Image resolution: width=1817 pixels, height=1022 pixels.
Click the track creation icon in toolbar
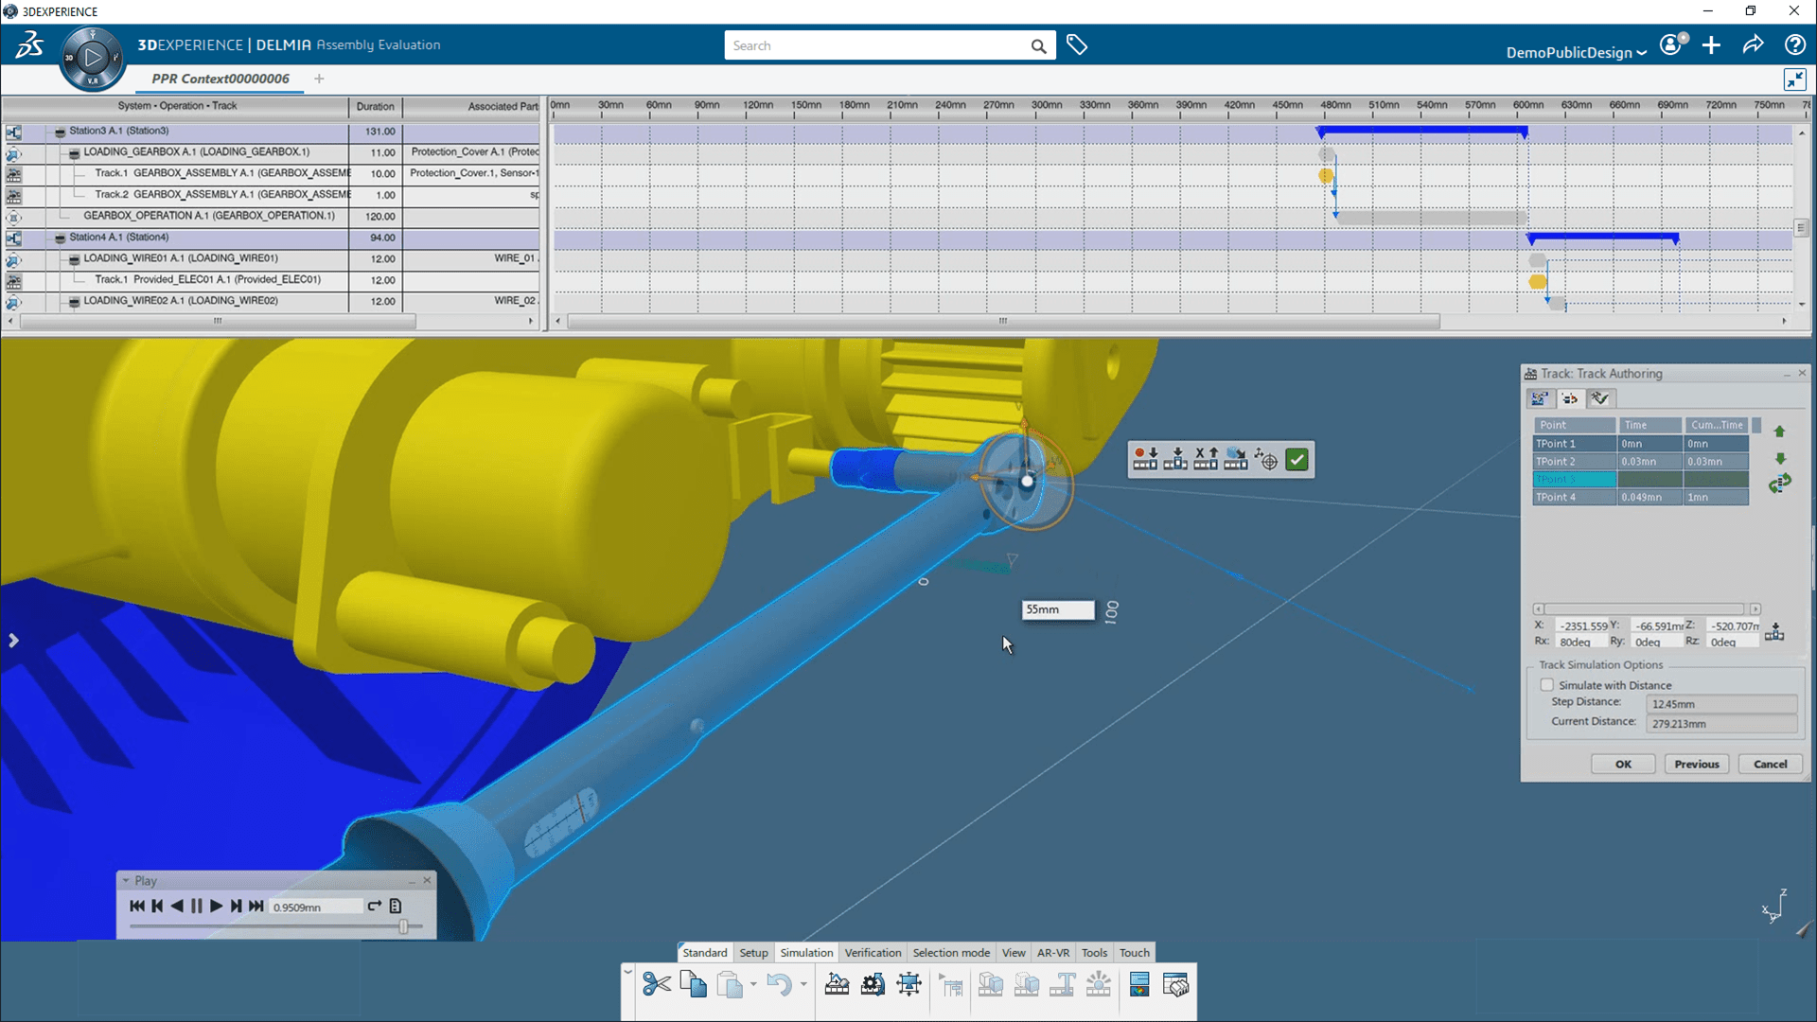(837, 985)
